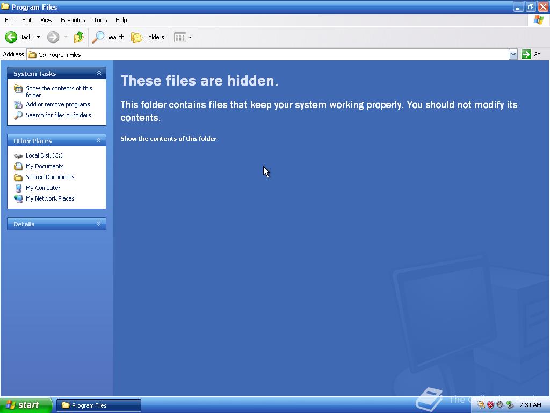Open the Back history dropdown arrow

38,37
